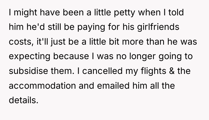Screen dimensions: 209x120
Task: Click the word "petty" in the first line
Action: coord(125,13)
